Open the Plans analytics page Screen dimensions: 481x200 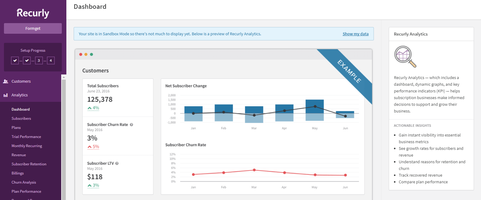16,128
